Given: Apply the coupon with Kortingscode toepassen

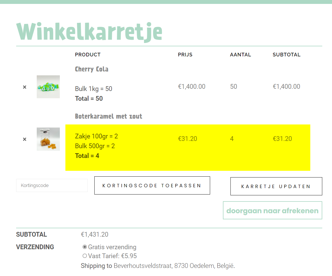Looking at the screenshot, I should pyautogui.click(x=152, y=185).
